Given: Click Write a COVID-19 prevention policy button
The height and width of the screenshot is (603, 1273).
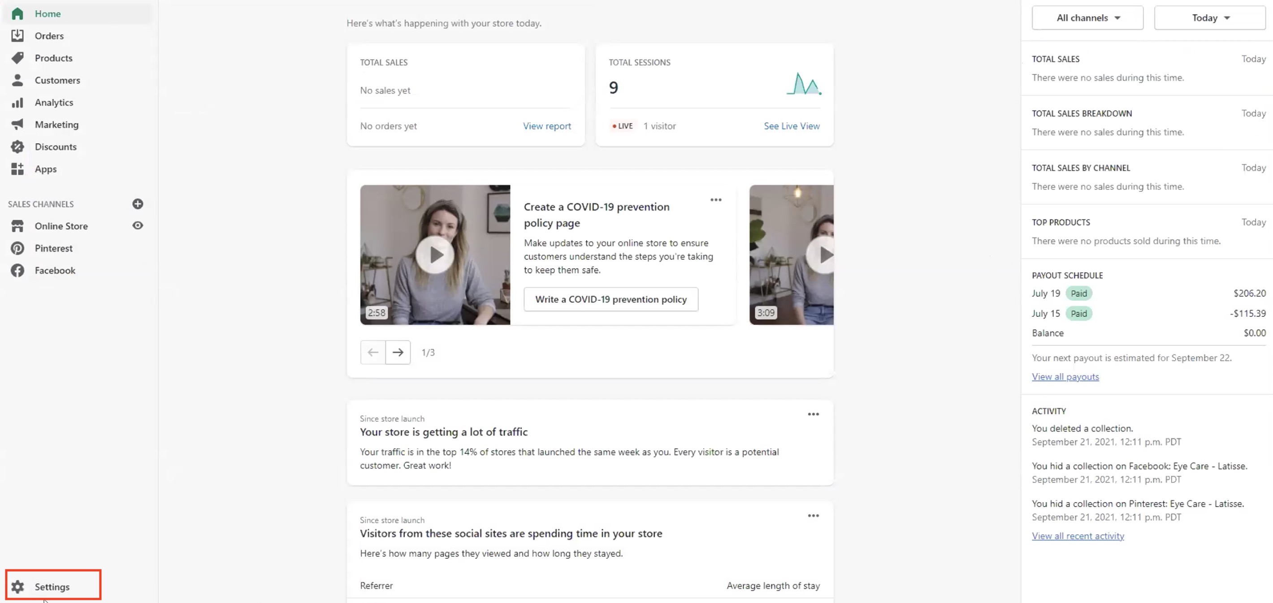Looking at the screenshot, I should (611, 299).
